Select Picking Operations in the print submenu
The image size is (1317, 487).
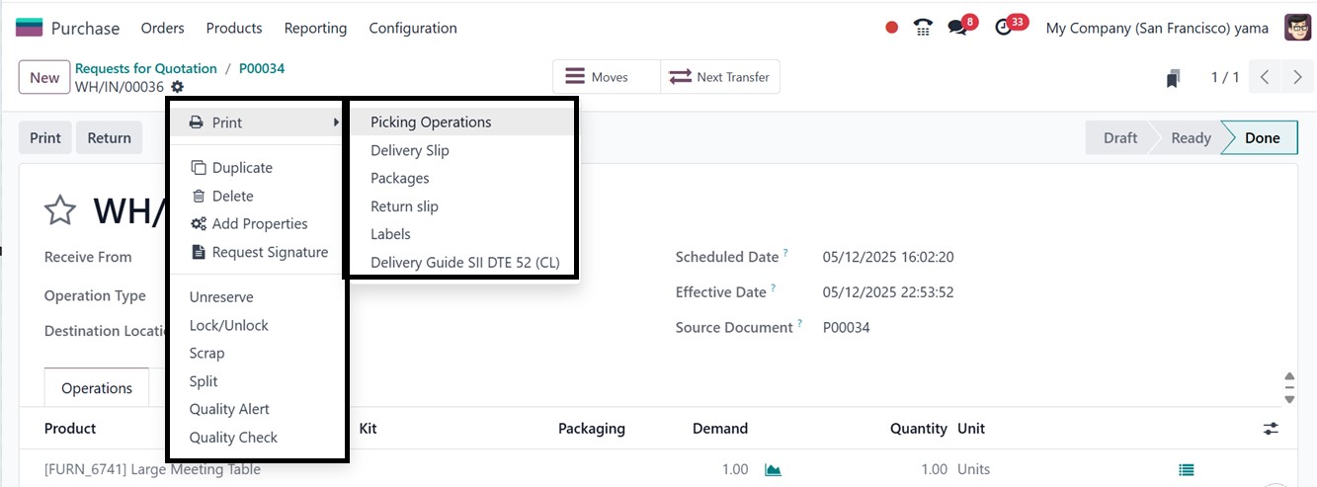click(431, 122)
